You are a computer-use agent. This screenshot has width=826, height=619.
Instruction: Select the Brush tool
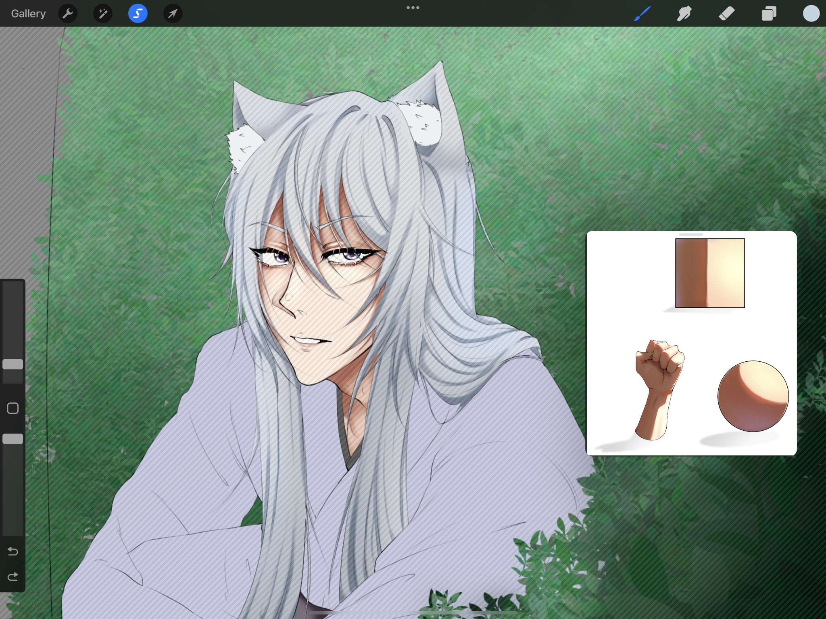click(642, 14)
